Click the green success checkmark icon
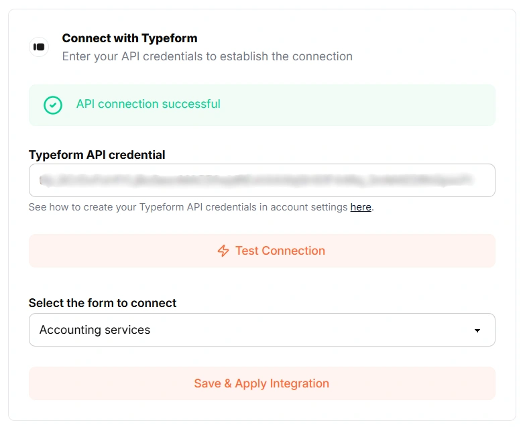525x427 pixels. [x=53, y=105]
